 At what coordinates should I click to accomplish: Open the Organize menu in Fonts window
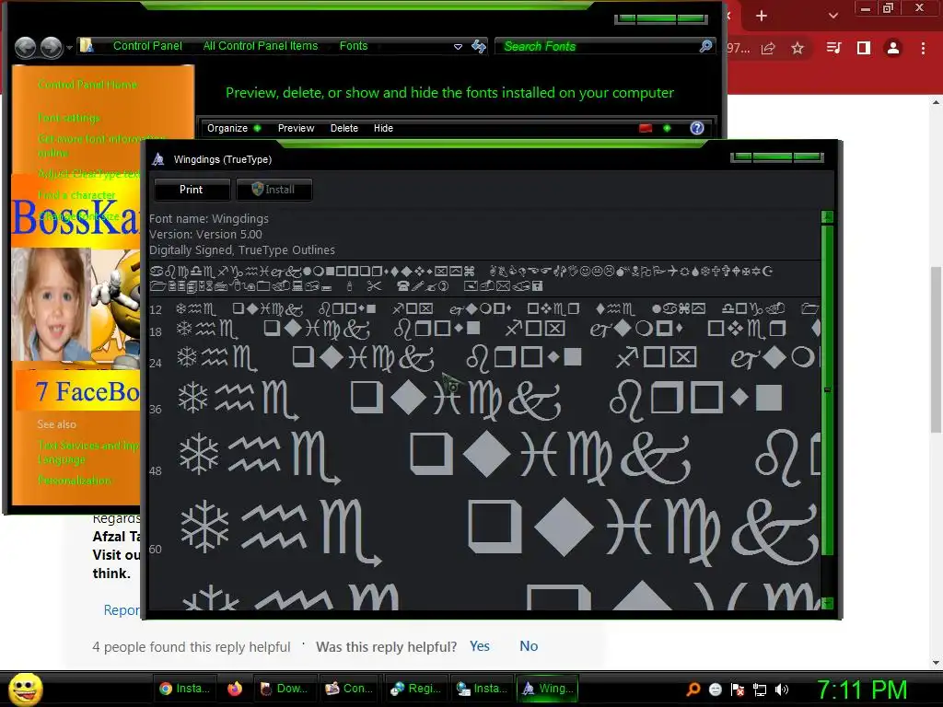click(234, 128)
